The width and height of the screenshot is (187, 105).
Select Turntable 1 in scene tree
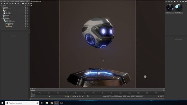(7, 18)
